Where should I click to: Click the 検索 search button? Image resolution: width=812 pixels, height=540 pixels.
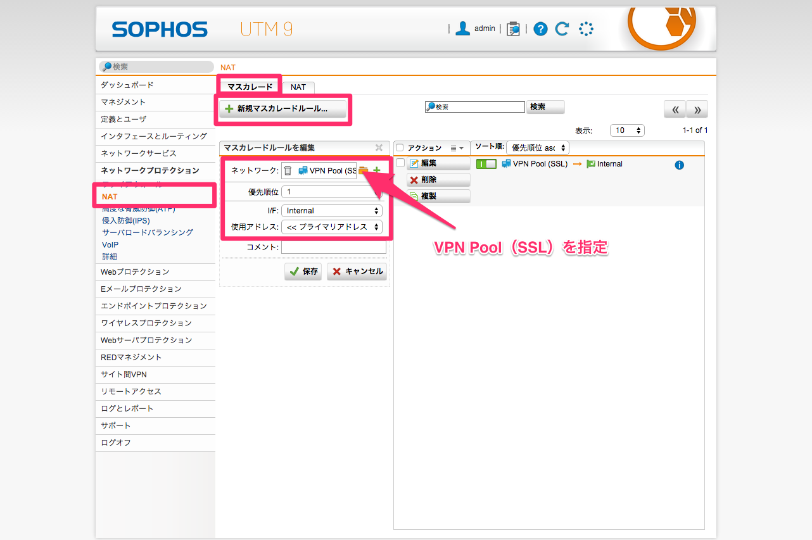545,107
